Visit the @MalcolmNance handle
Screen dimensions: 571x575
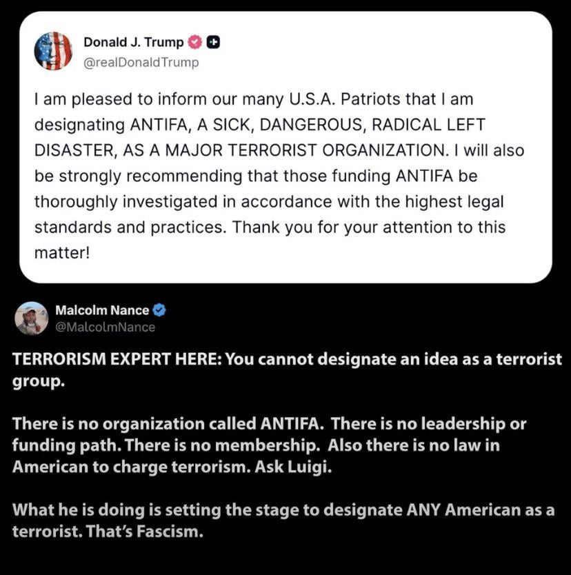coord(106,327)
